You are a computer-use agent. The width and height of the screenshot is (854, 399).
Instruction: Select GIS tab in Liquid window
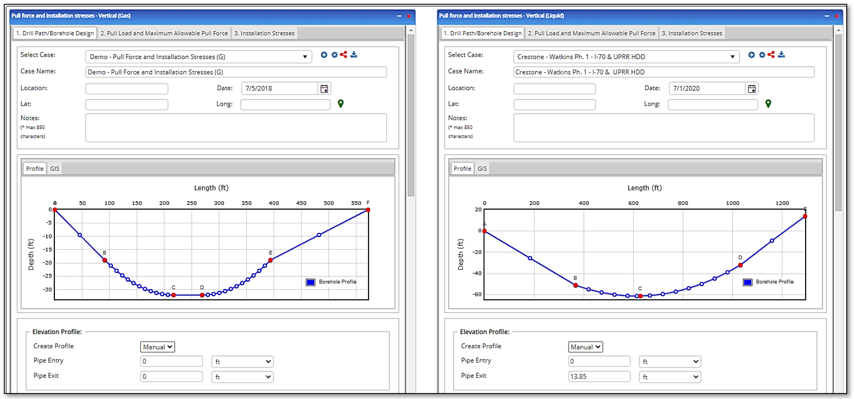483,169
